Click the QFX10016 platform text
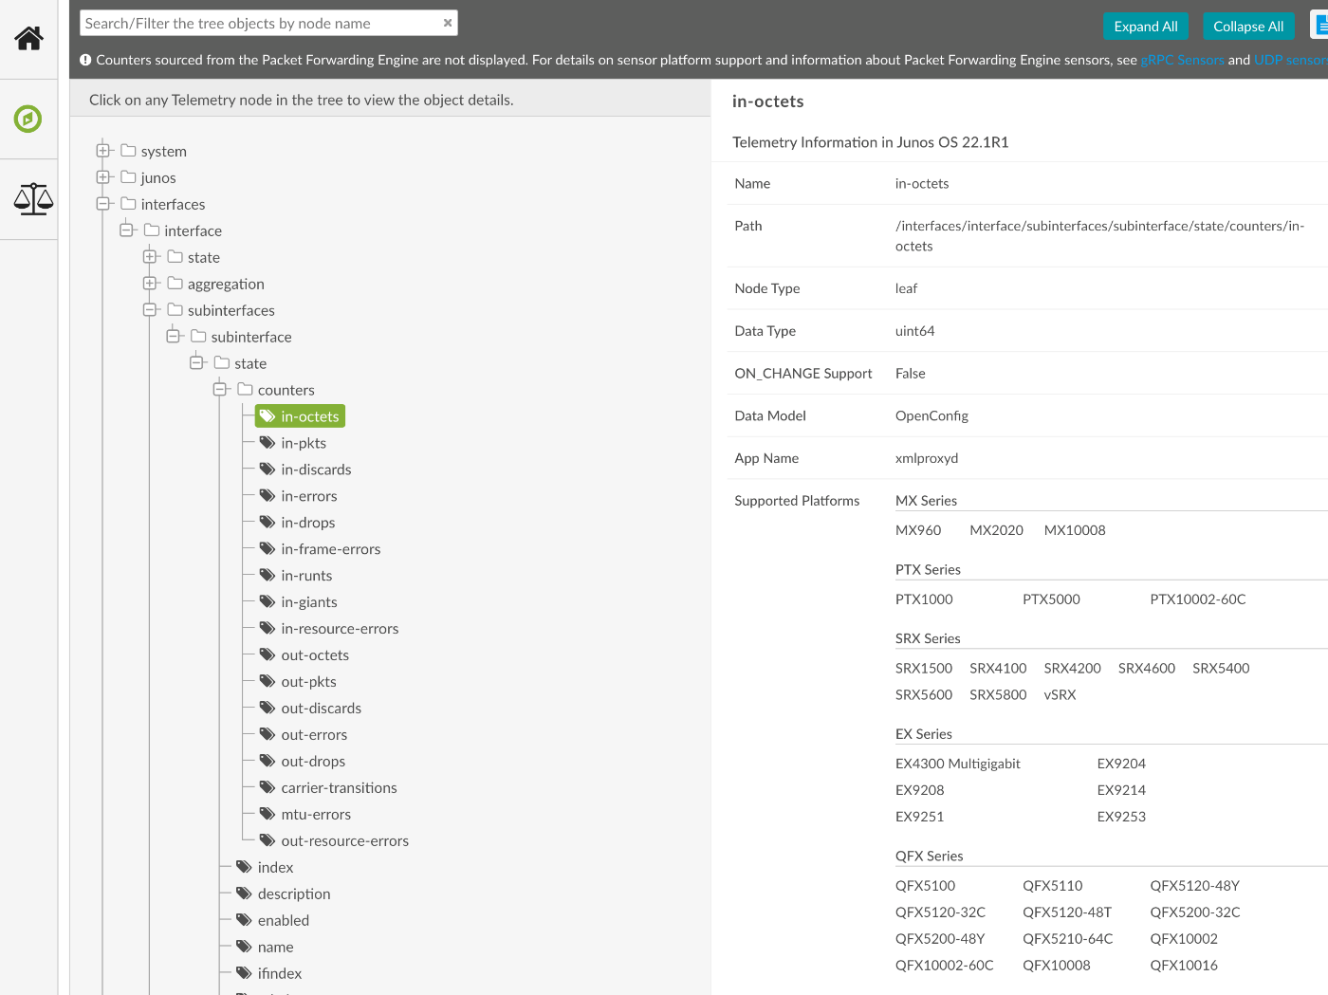1328x995 pixels. coord(1184,966)
